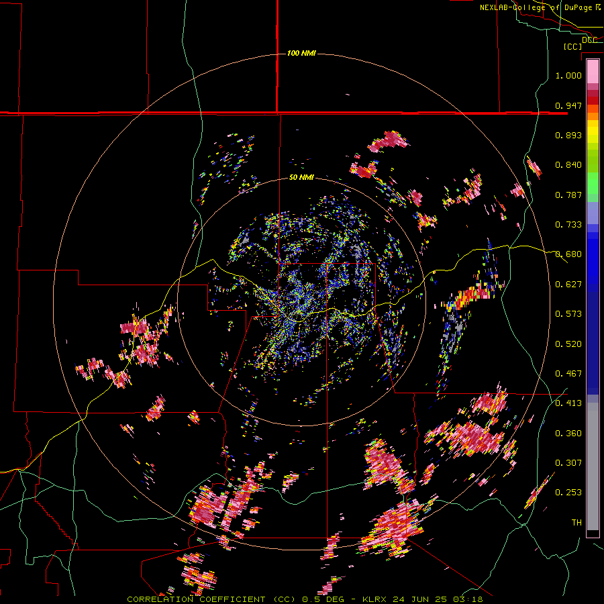Click the 0.467 legend value
The image size is (604, 604).
pos(568,374)
